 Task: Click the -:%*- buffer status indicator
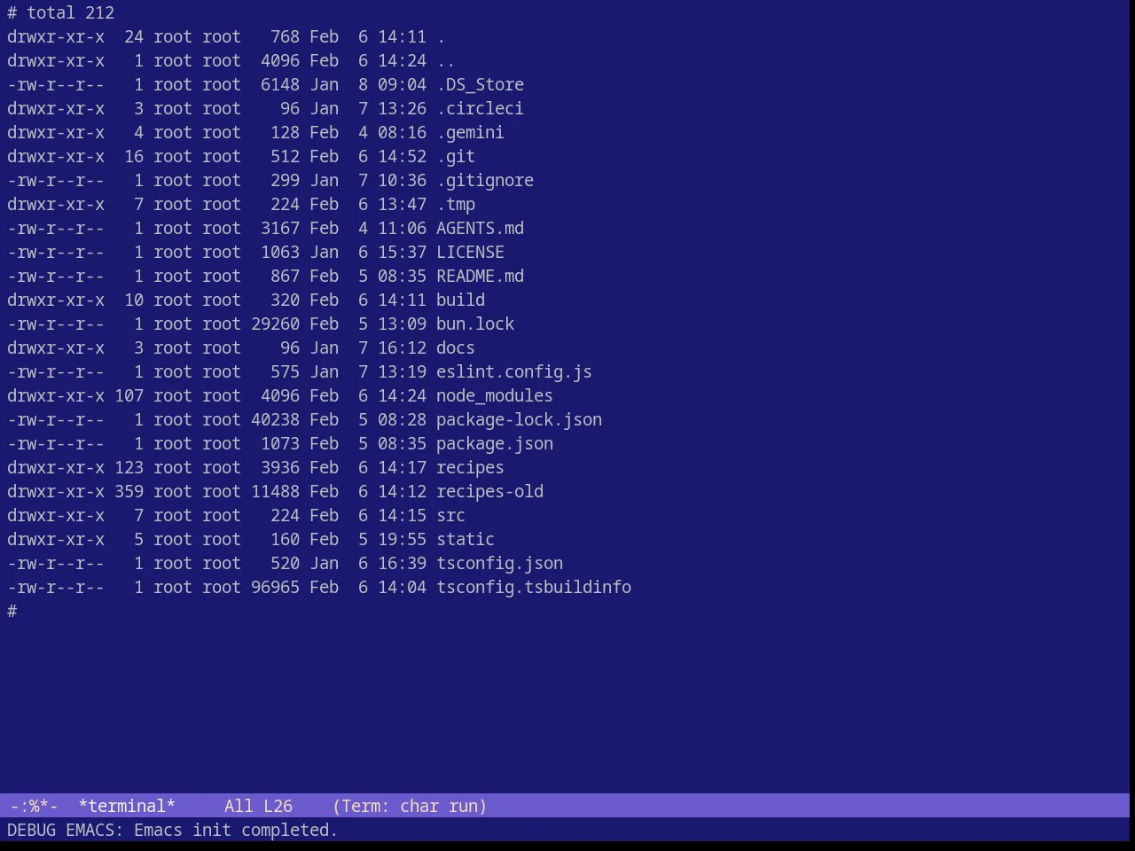[34, 806]
